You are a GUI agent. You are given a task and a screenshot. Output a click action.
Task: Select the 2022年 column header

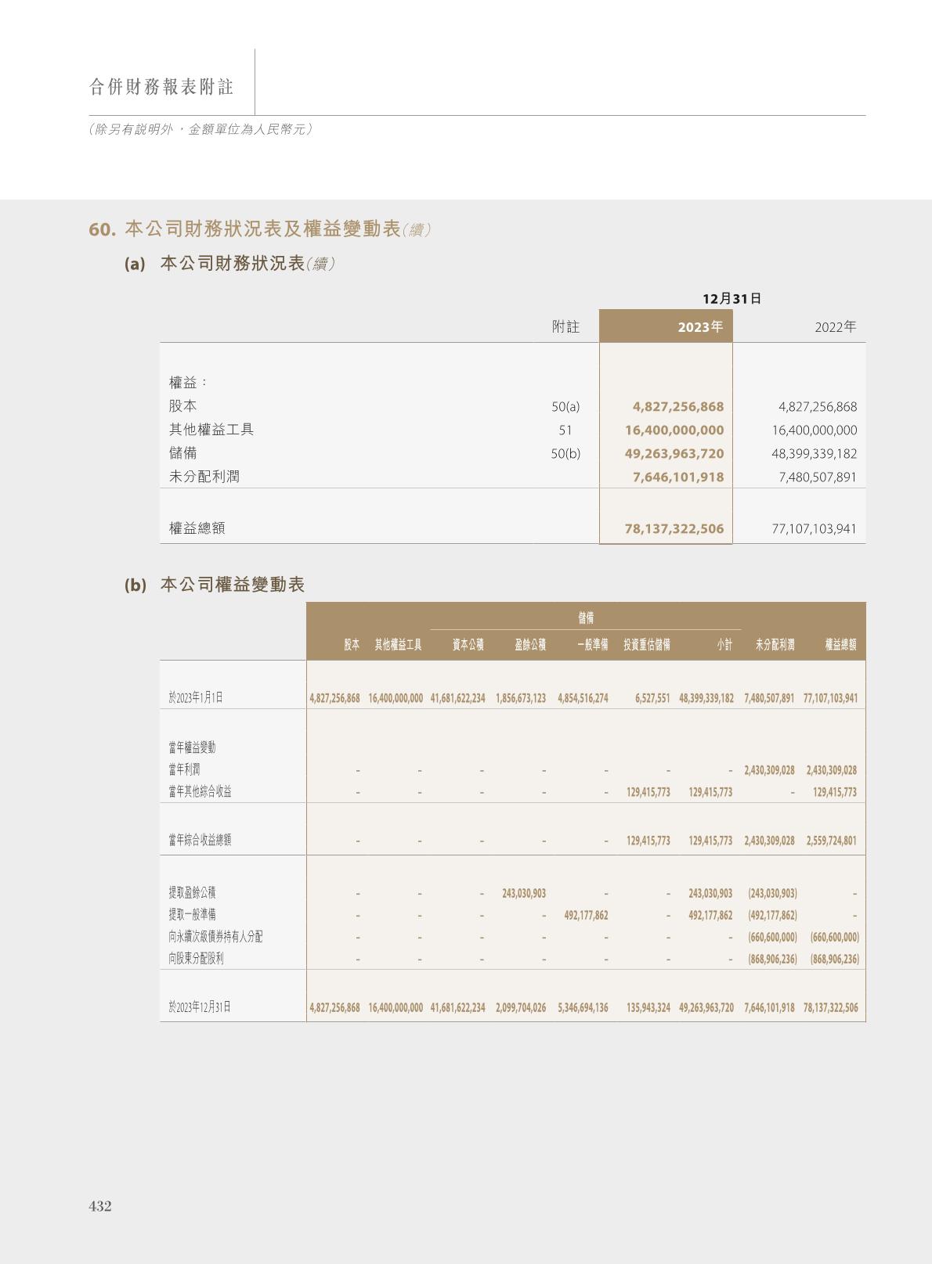tap(835, 327)
